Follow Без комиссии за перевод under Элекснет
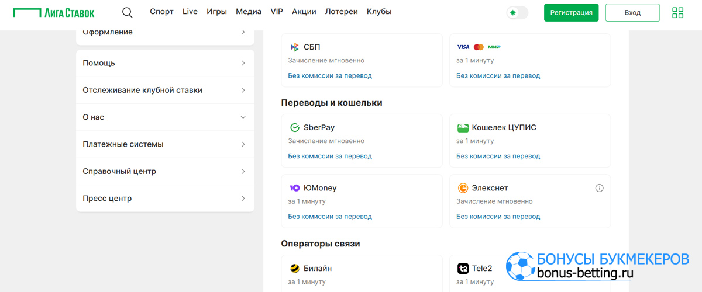 point(498,217)
